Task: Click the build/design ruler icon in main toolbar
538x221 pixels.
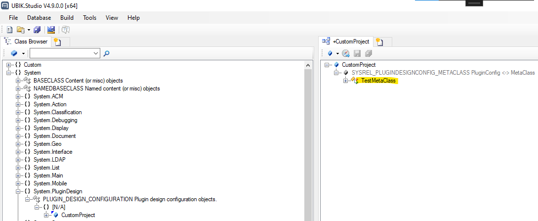Action: click(51, 30)
